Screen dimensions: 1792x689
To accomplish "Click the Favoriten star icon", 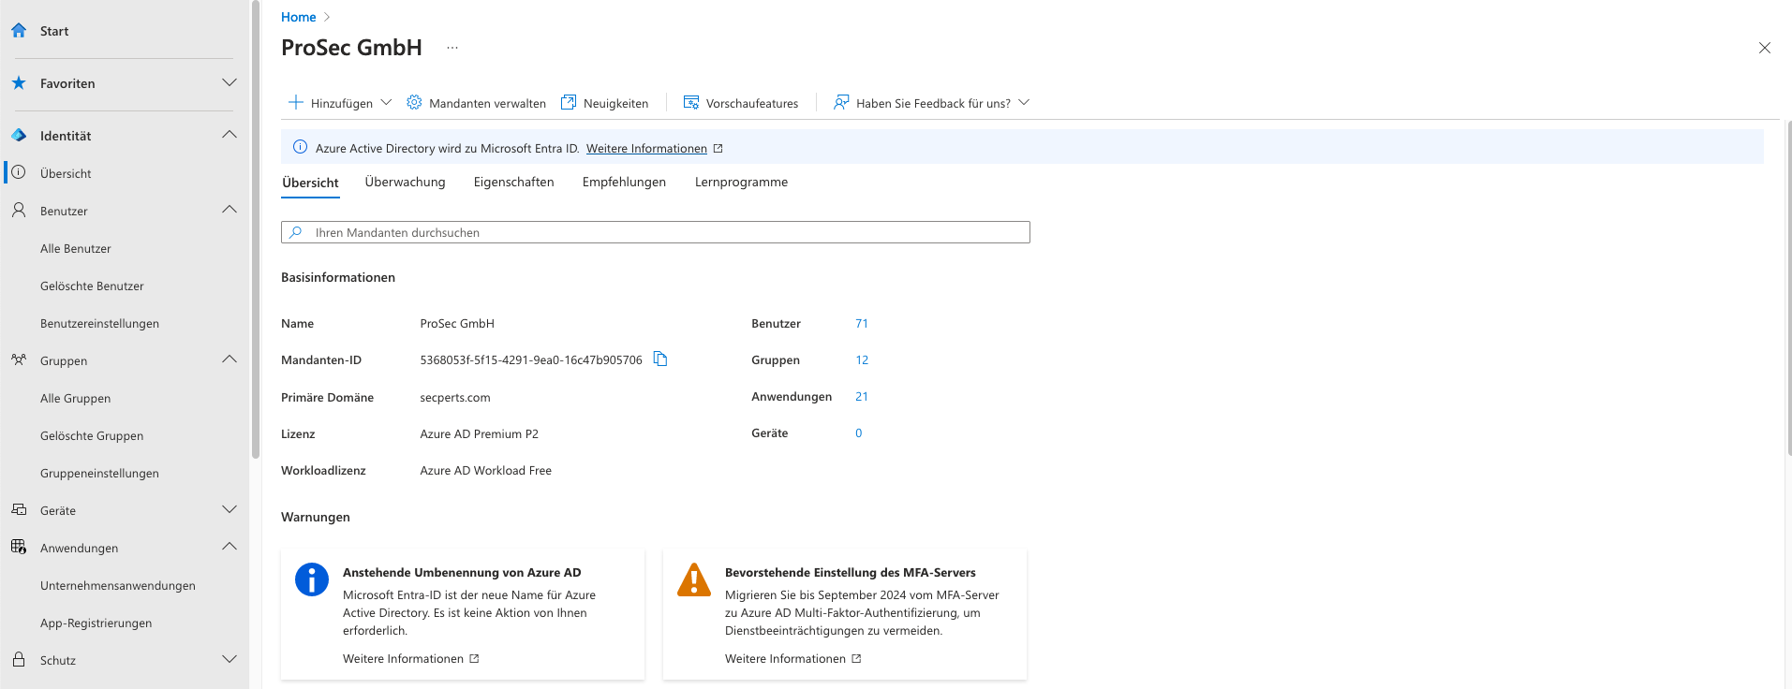I will pyautogui.click(x=19, y=82).
